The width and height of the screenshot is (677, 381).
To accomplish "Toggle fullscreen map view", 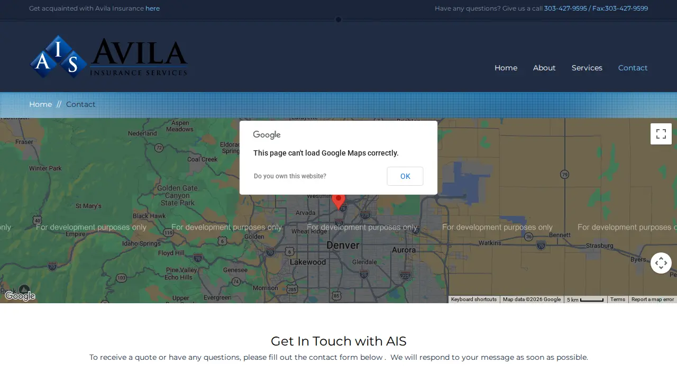I will [x=661, y=134].
